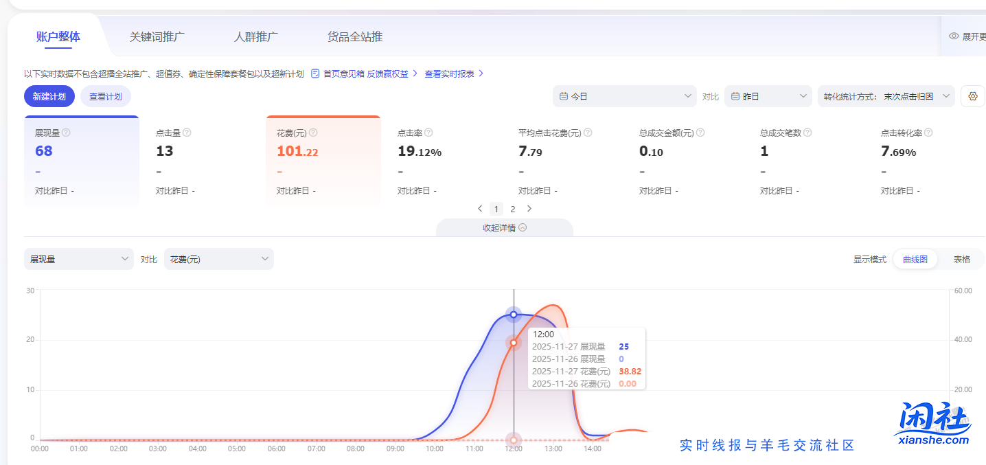Switch to the 货品全站推 tab

pos(354,36)
